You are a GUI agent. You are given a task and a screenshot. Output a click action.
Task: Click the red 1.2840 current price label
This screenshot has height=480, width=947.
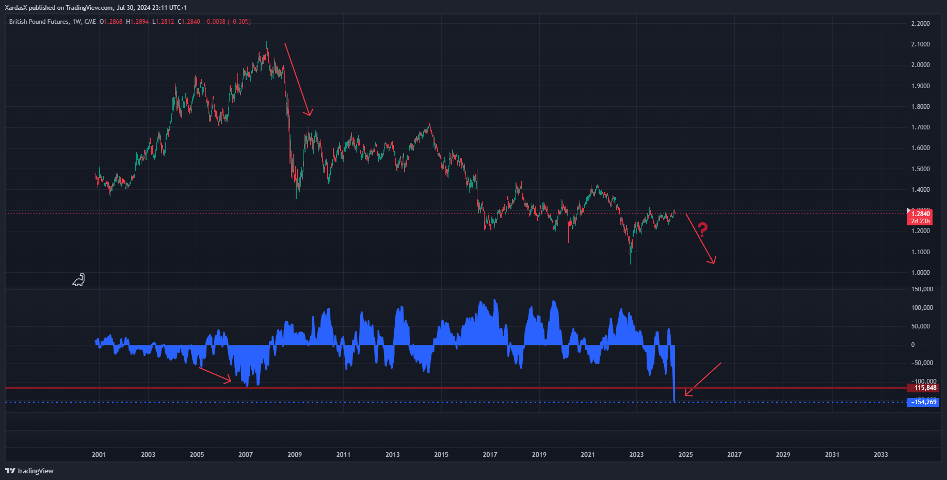(x=920, y=214)
